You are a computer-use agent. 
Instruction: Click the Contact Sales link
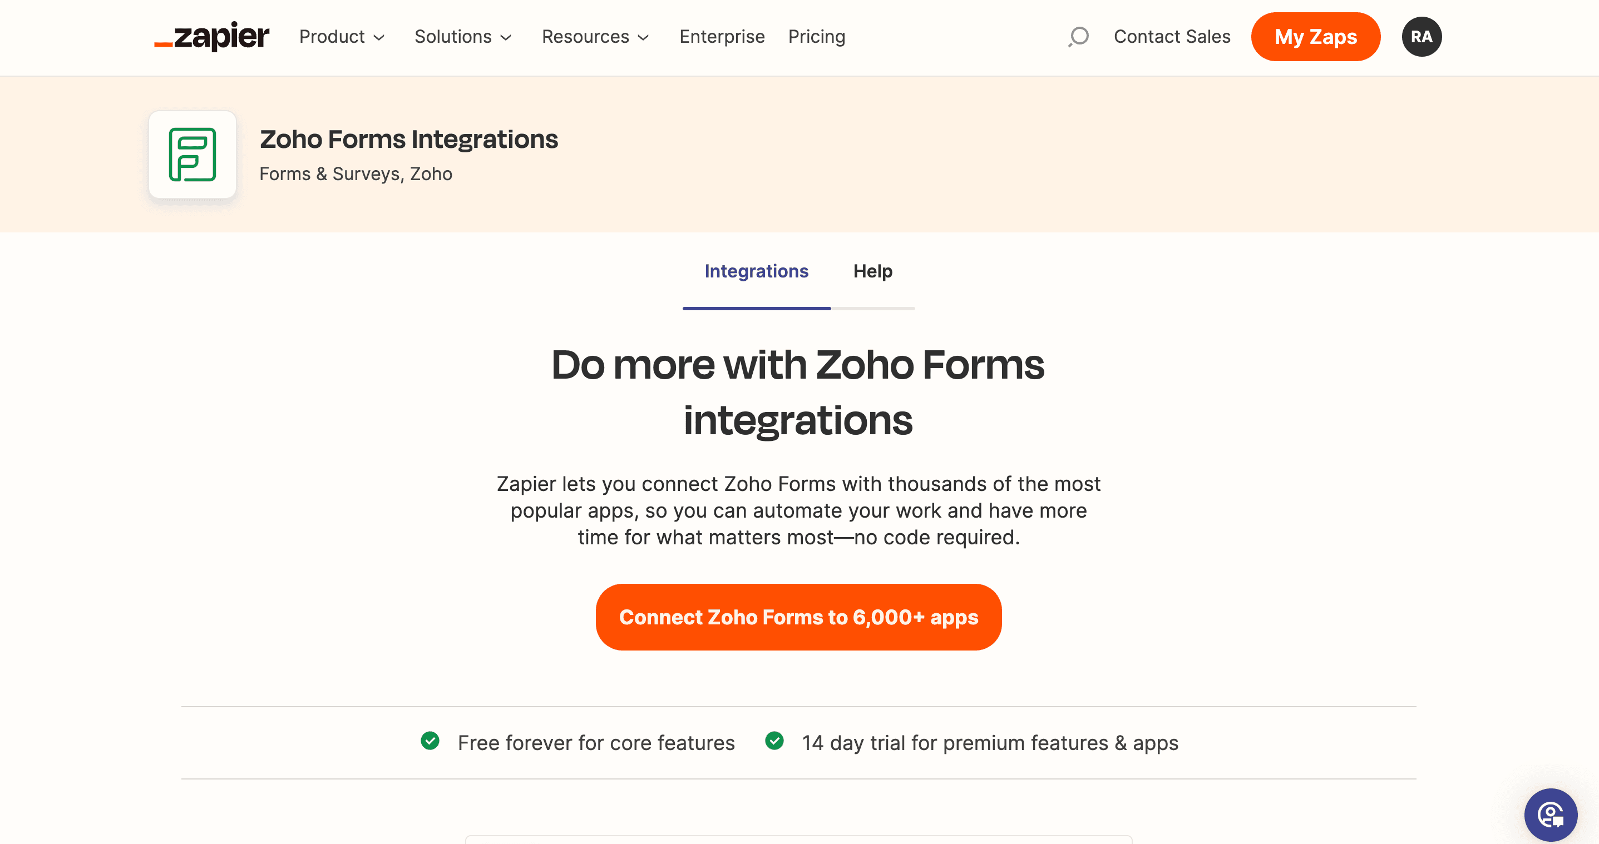click(x=1172, y=37)
